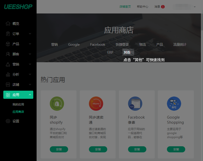This screenshot has height=161, width=203.
Task: Click the 分析 bar chart icon
Action: pos(8,74)
